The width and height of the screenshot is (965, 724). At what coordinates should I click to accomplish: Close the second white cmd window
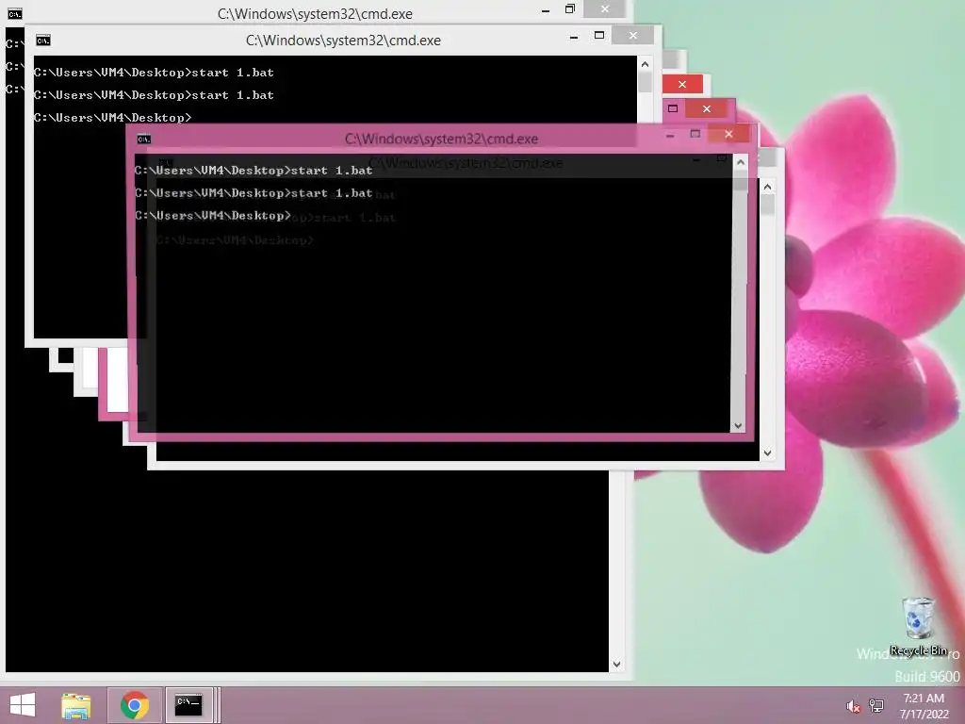(x=633, y=36)
